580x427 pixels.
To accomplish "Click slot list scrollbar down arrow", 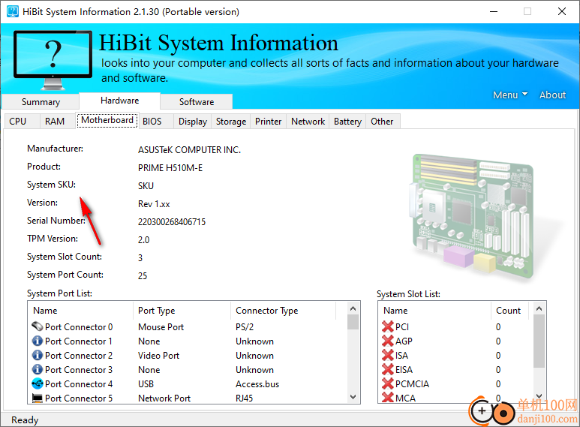I will click(539, 396).
